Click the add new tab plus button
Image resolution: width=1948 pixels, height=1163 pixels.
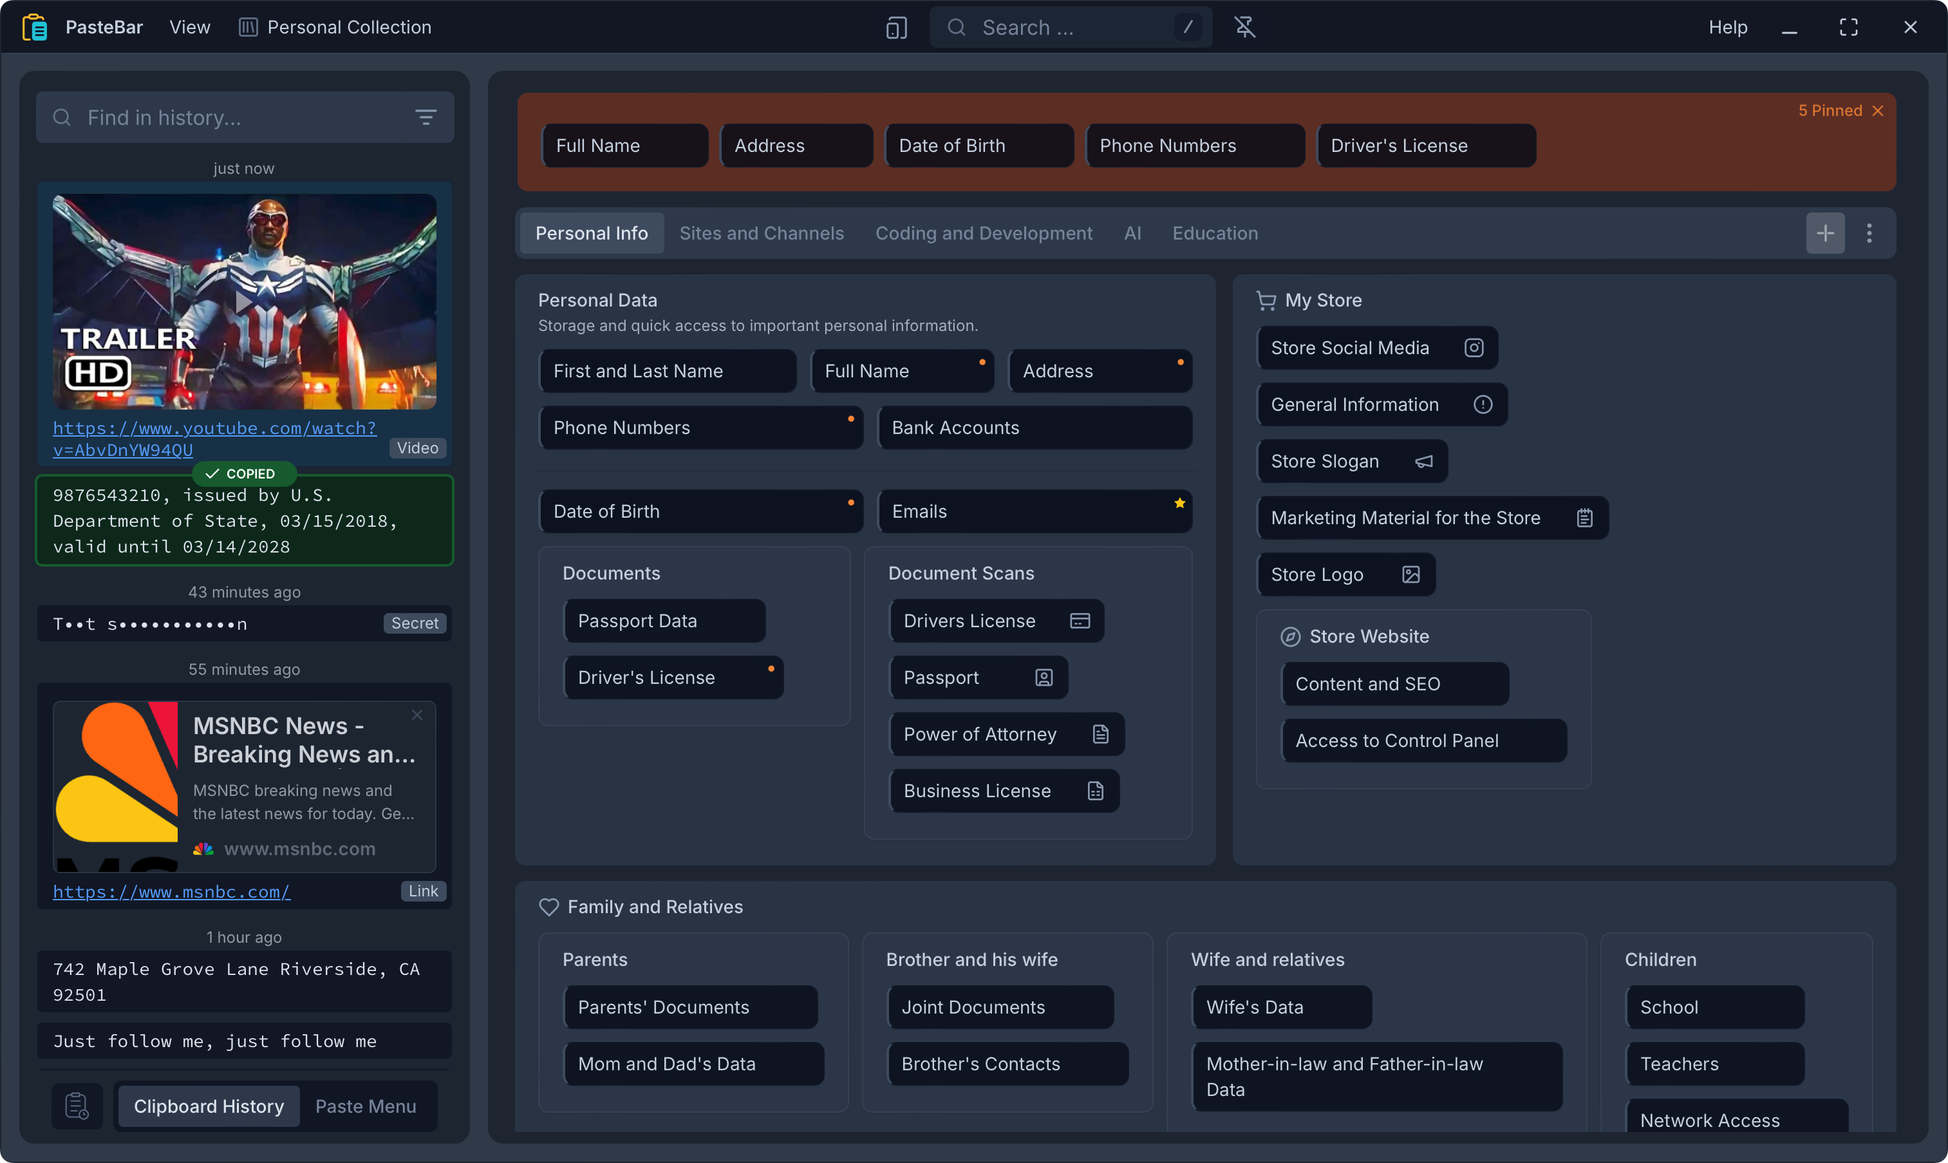1825,232
